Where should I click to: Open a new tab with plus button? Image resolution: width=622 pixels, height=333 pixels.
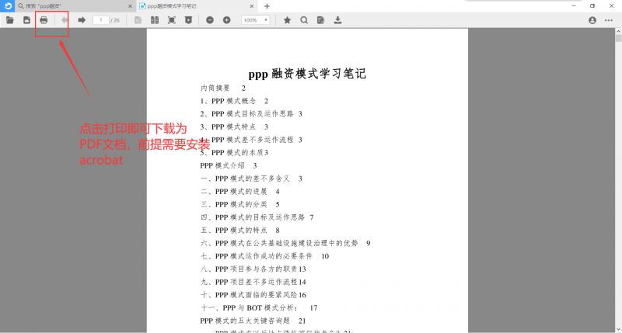[267, 6]
